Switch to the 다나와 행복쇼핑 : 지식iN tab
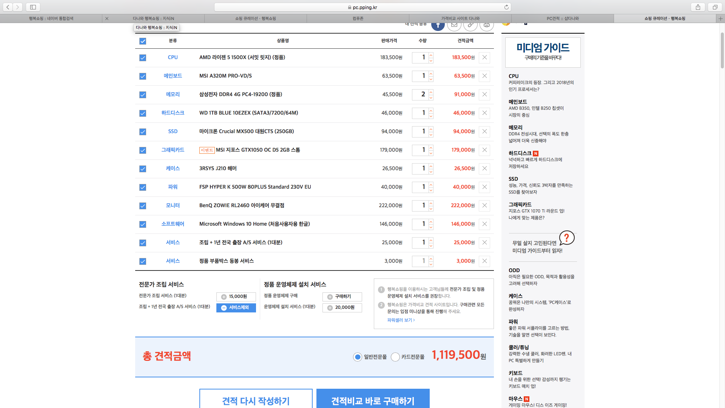 (x=153, y=19)
